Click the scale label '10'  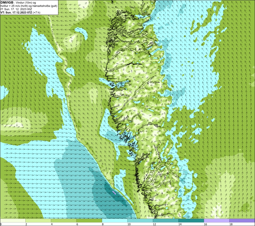tap(129, 224)
